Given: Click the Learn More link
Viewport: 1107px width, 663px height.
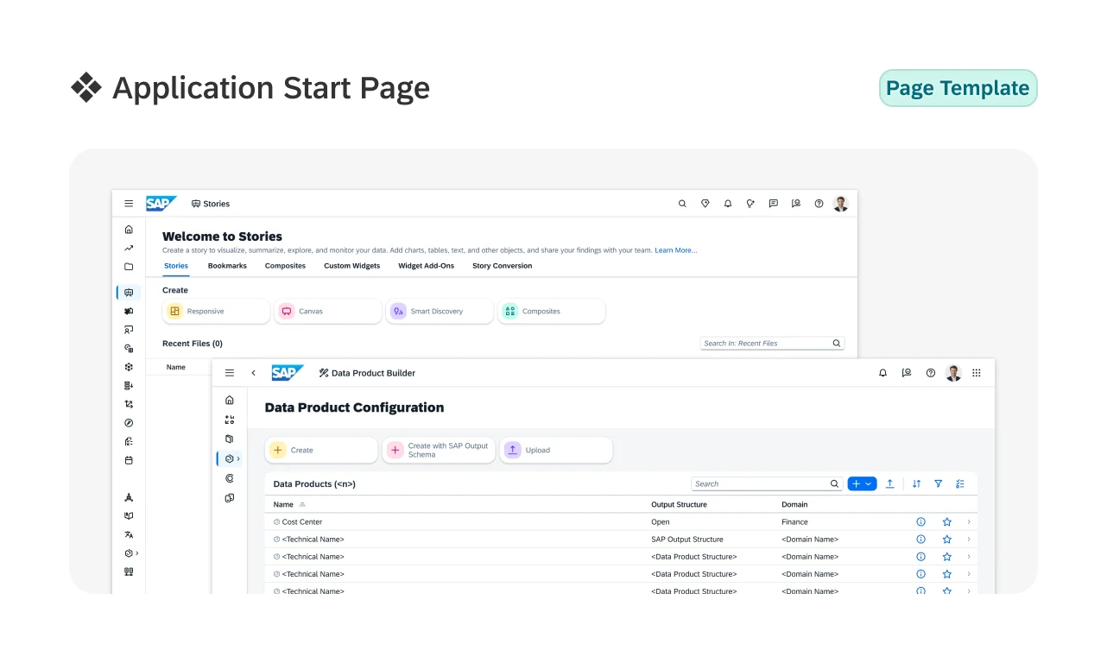Looking at the screenshot, I should pos(676,250).
